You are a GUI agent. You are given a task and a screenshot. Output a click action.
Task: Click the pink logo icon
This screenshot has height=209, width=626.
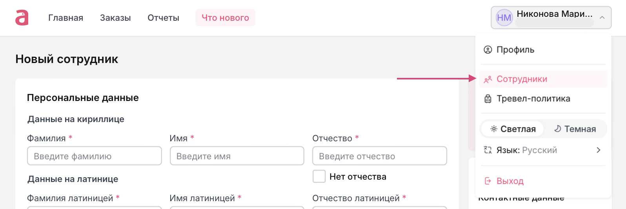[22, 18]
